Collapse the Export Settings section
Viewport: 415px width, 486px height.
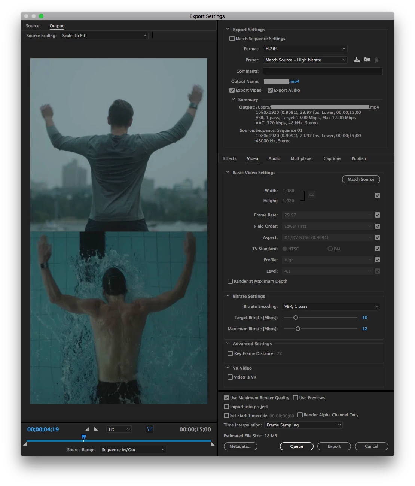pos(228,29)
